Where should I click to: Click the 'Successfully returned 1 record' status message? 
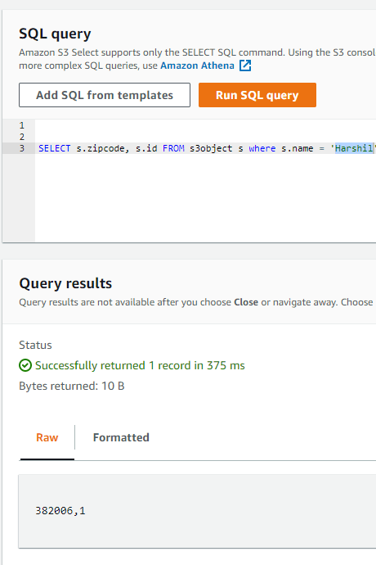point(140,365)
